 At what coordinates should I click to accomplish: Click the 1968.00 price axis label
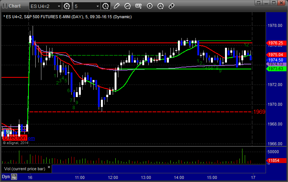[275, 124]
